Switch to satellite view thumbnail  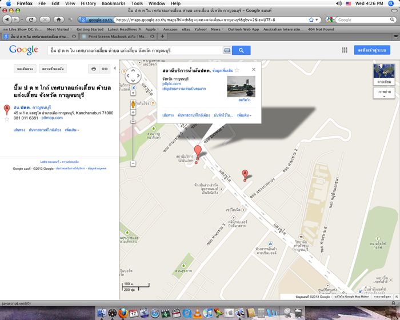click(383, 72)
